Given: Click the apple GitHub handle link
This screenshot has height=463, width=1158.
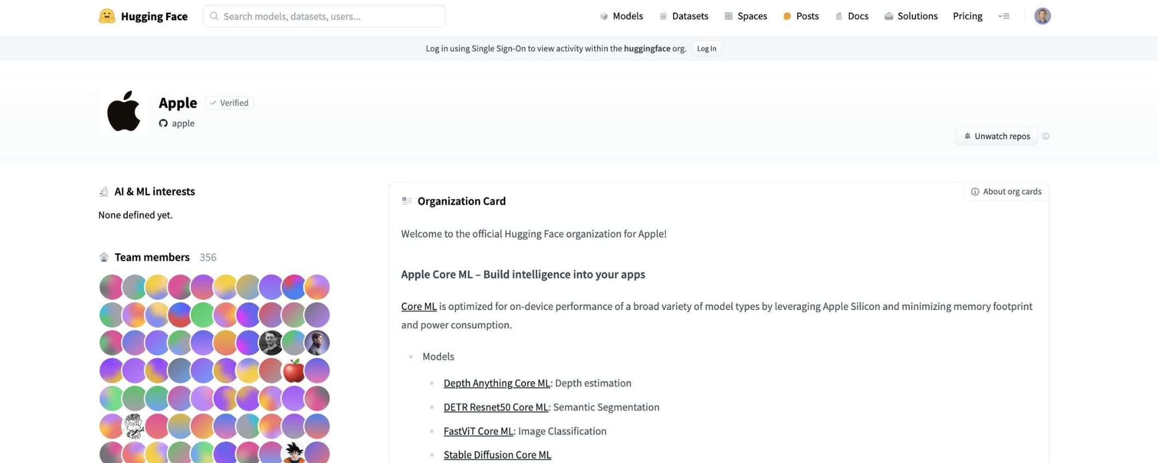Looking at the screenshot, I should point(183,123).
